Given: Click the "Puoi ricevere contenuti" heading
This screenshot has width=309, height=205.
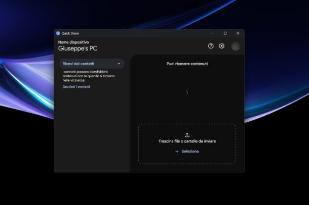Looking at the screenshot, I should click(187, 64).
